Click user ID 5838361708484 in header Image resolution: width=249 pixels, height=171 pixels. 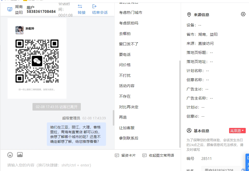(41, 12)
